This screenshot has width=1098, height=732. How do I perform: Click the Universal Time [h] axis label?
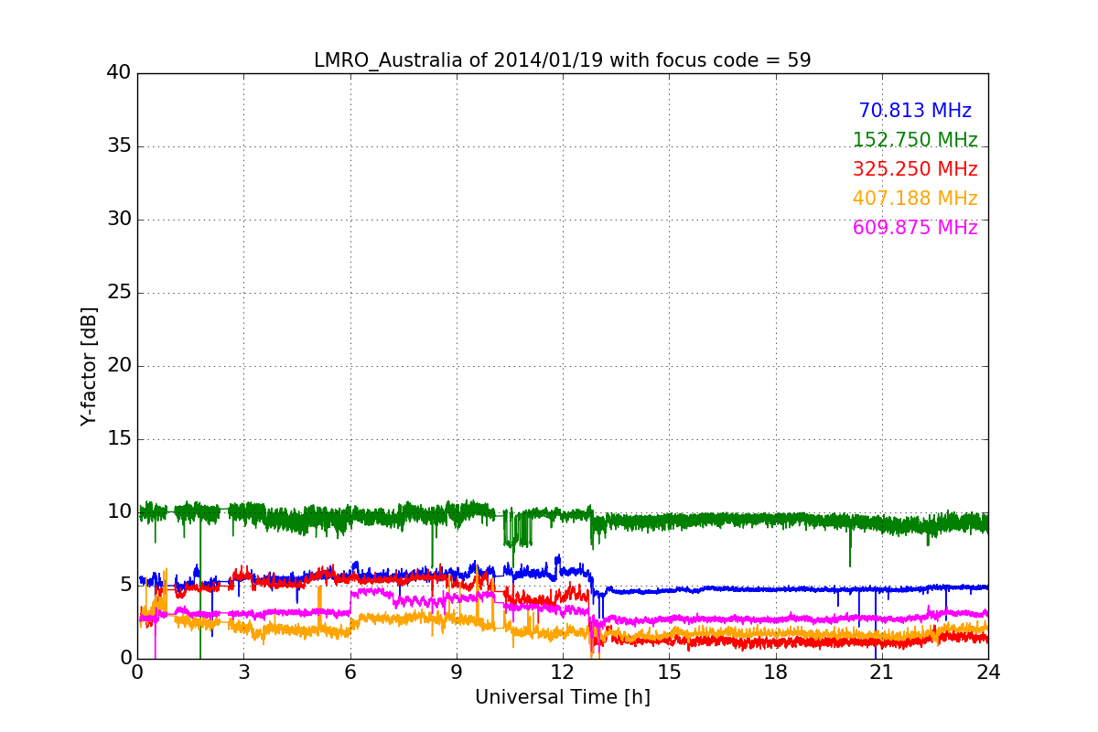point(563,697)
